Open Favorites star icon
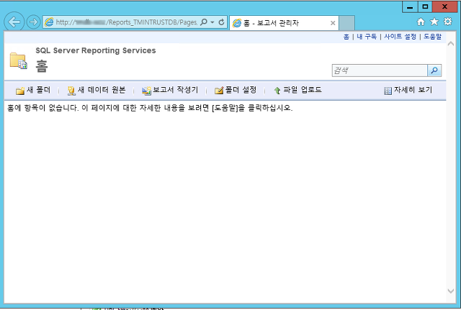The height and width of the screenshot is (310, 461). coord(434,22)
